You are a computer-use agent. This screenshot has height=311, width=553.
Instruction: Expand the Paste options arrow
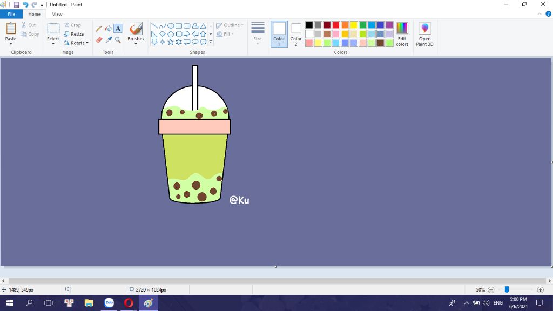coord(11,43)
